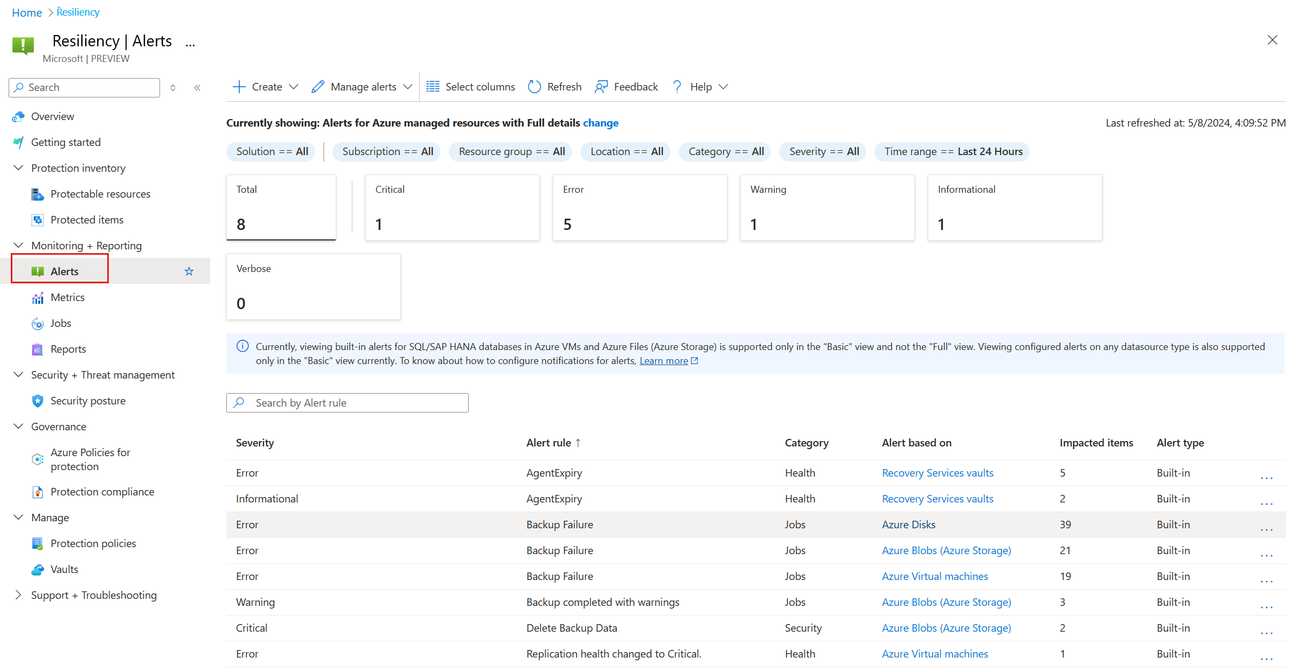The image size is (1292, 671).
Task: Expand the Manage alerts dropdown
Action: pyautogui.click(x=362, y=87)
